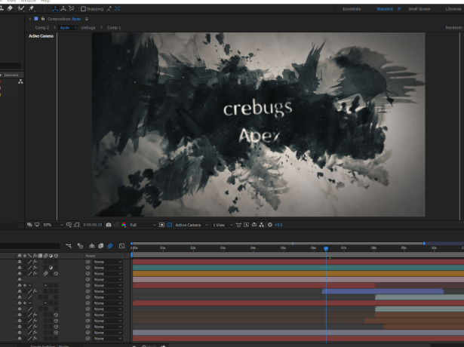The width and height of the screenshot is (464, 347).
Task: Click the Primary Viewer monitor icon
Action: (37, 225)
